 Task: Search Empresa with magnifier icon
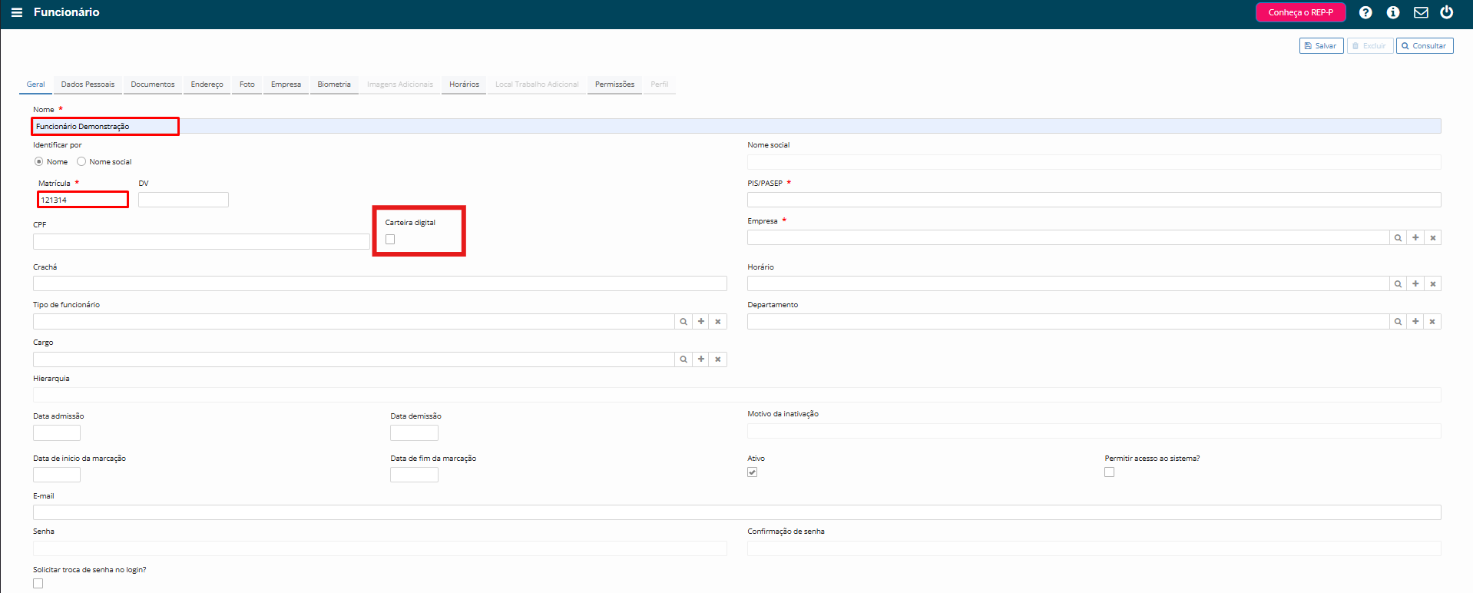coord(1398,238)
